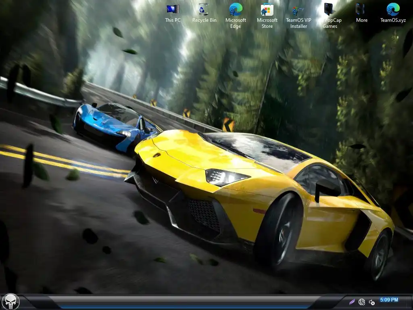Open the network status tray icon

tap(362, 302)
